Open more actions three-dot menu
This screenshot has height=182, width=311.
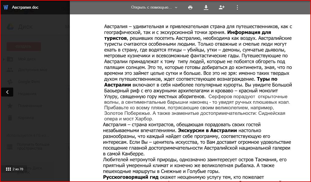237,7
